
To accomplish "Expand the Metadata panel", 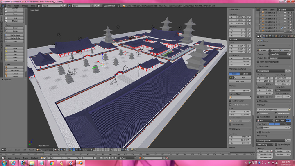I will pos(263,101).
